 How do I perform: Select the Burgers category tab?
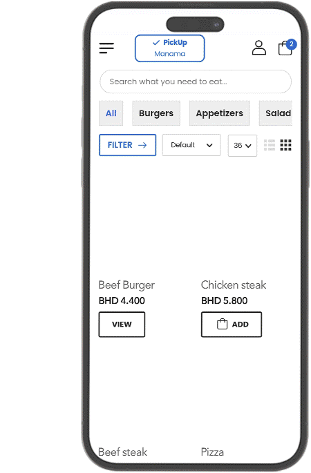click(156, 113)
